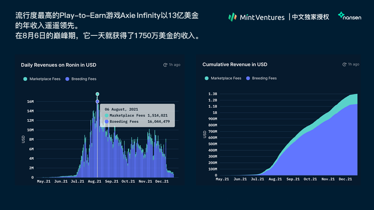Click the 'Mint Ventures' brand text

(x=262, y=17)
